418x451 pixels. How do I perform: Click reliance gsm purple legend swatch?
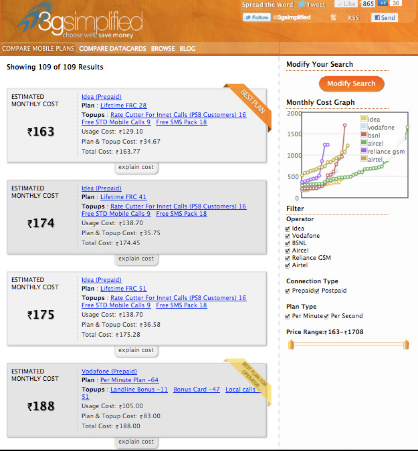click(x=364, y=152)
